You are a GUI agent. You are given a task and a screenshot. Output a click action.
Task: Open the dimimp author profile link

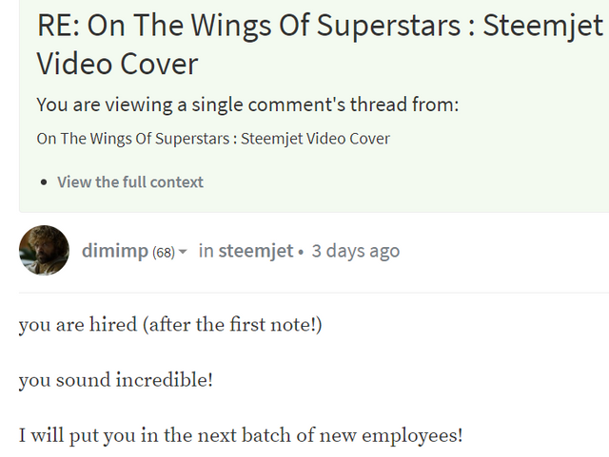(114, 252)
